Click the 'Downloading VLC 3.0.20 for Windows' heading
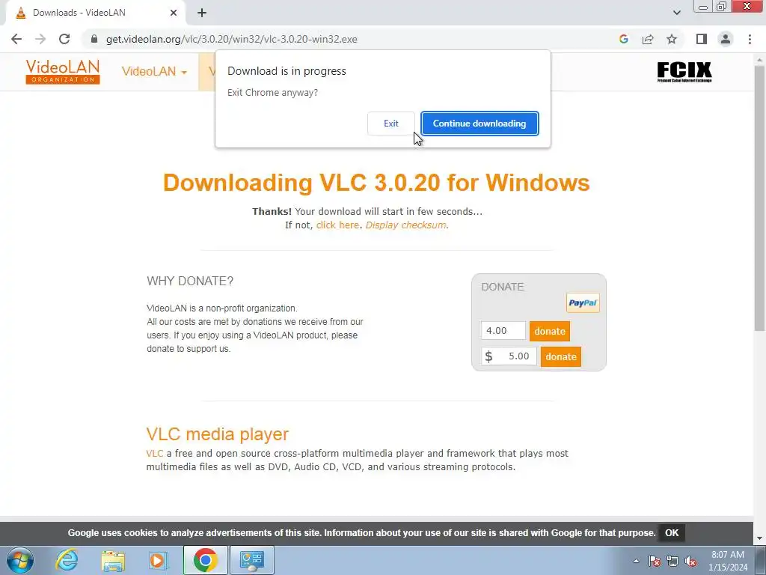Viewport: 766px width, 575px height. [x=376, y=183]
